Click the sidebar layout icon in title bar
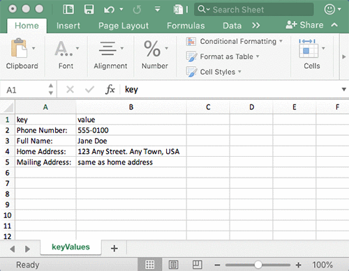The width and height of the screenshot is (349, 271). click(68, 10)
